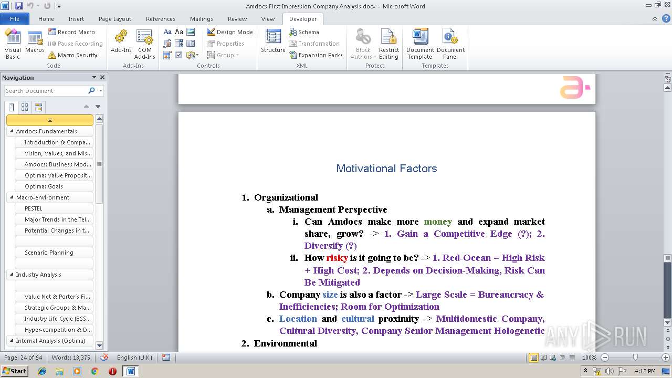This screenshot has width=672, height=378.
Task: Switch to the Mailings tab
Action: 202,19
